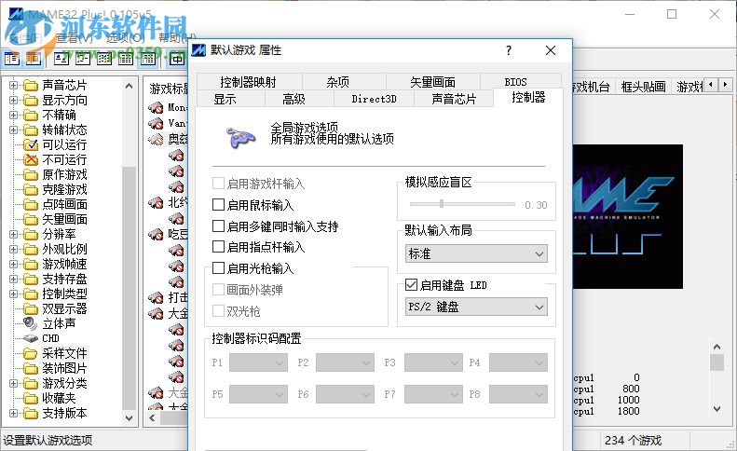The image size is (737, 451).
Task: Switch to the BIOS tab
Action: pyautogui.click(x=520, y=82)
